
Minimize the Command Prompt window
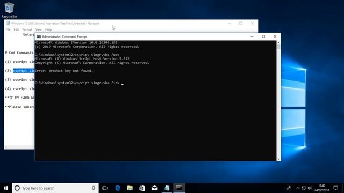(x=252, y=36)
